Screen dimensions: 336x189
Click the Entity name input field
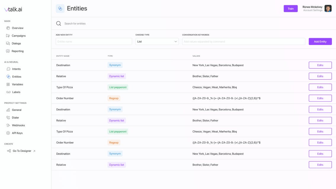tap(94, 42)
